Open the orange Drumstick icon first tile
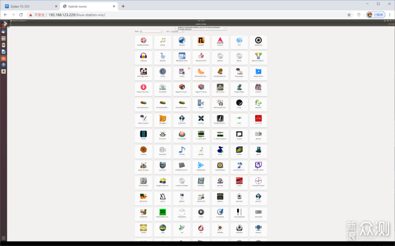 [x=143, y=104]
